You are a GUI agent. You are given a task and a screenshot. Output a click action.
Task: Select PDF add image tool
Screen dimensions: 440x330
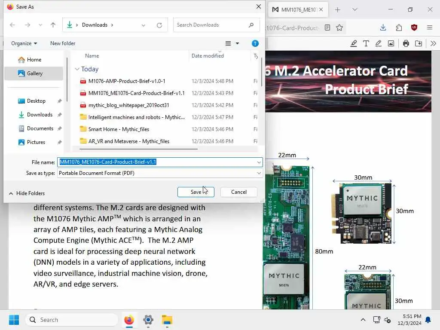tap(391, 43)
